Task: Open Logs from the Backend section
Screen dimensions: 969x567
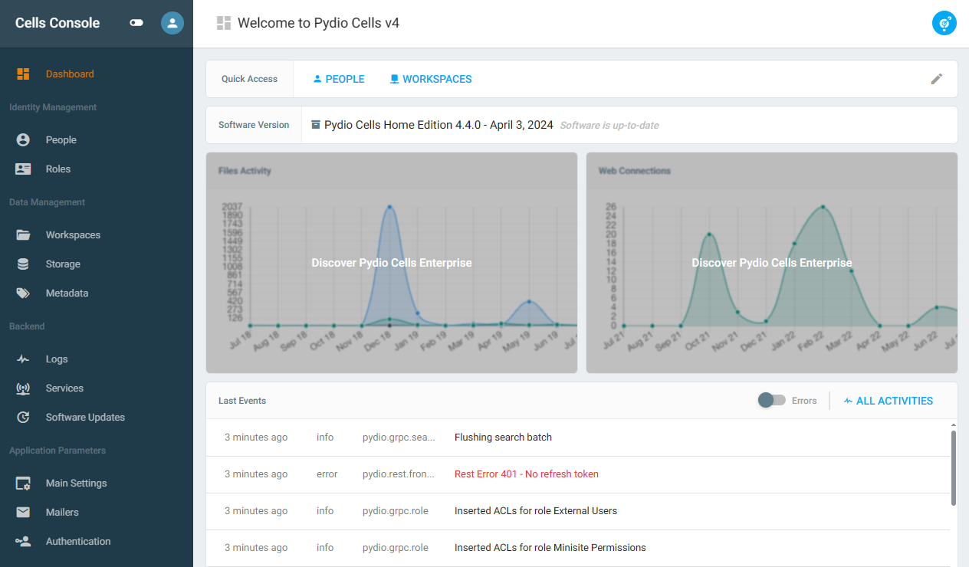Action: click(x=57, y=359)
